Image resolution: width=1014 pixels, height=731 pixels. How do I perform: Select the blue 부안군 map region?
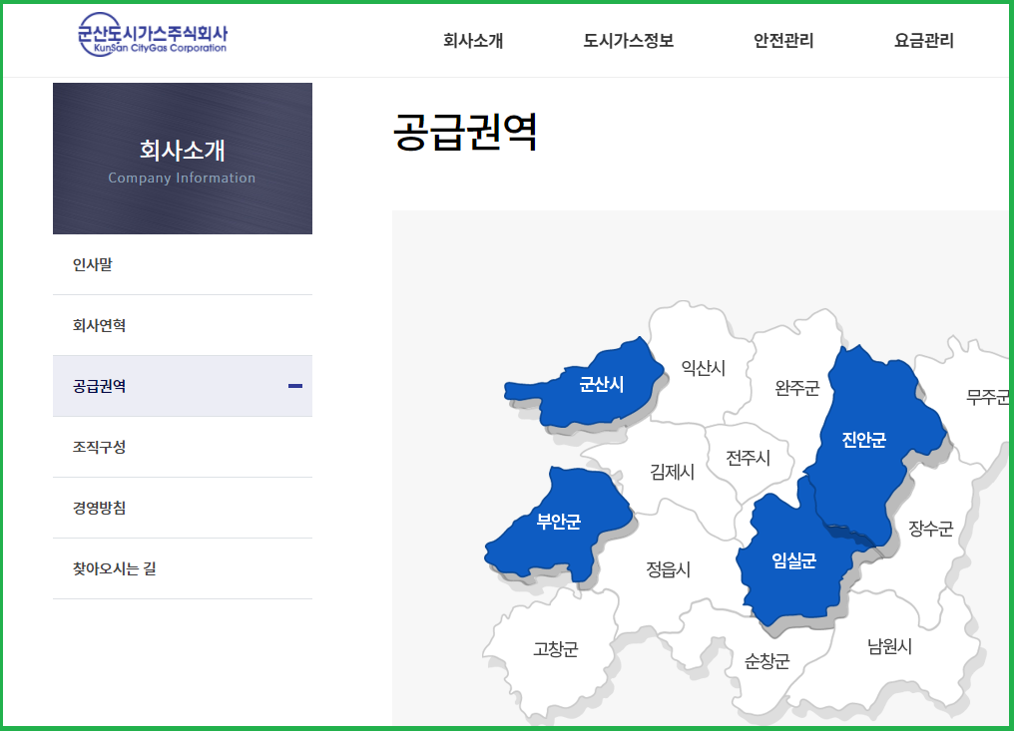(x=559, y=523)
